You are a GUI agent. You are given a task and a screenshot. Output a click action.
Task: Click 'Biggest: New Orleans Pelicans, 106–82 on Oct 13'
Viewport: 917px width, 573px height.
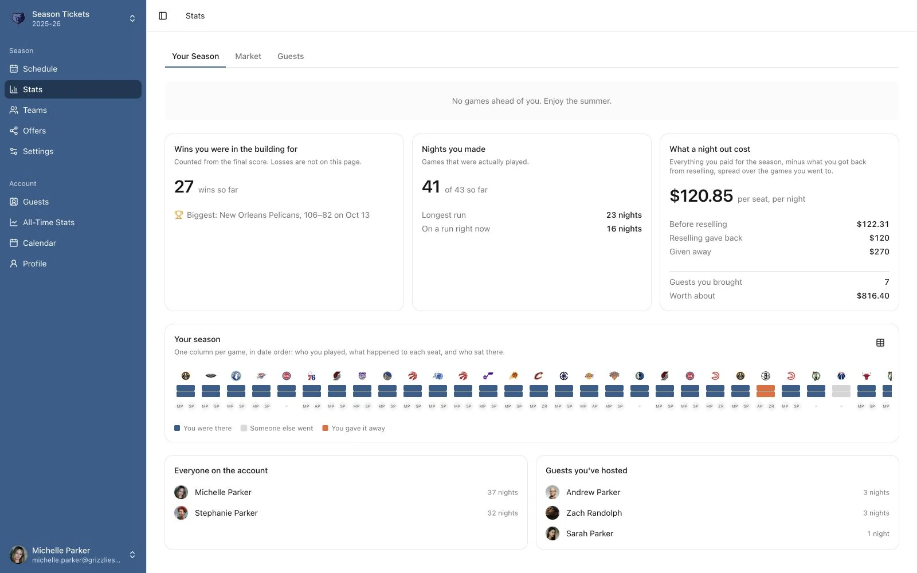[278, 215]
